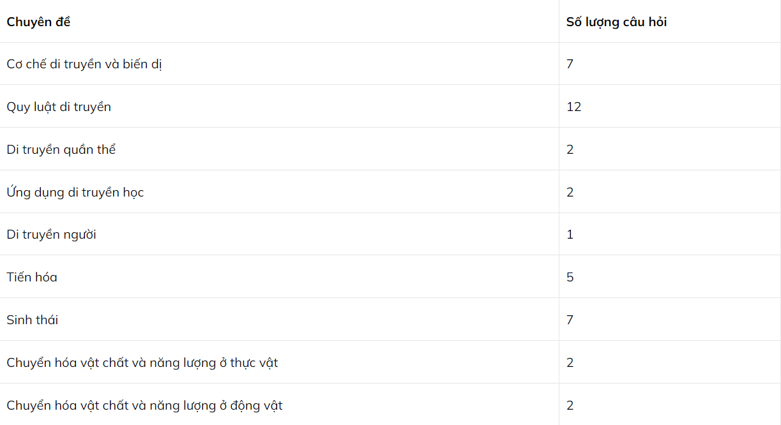
Task: Click the topic ending with 'ở động vật'
Action: coord(144,405)
